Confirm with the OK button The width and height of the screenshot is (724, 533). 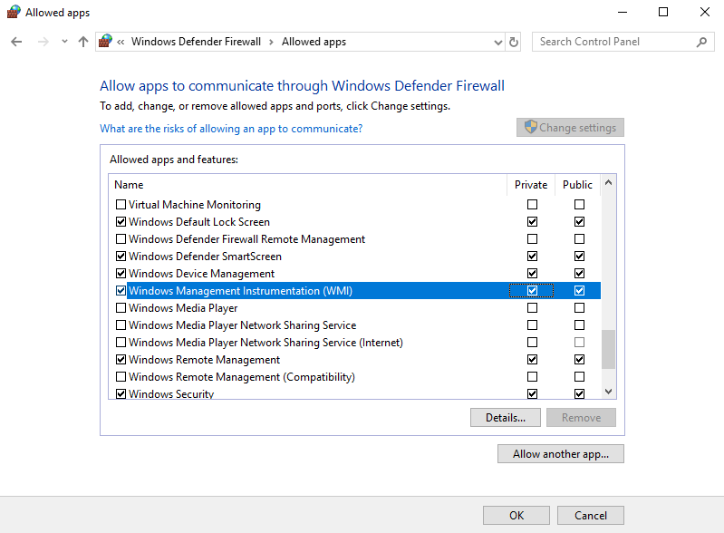516,516
